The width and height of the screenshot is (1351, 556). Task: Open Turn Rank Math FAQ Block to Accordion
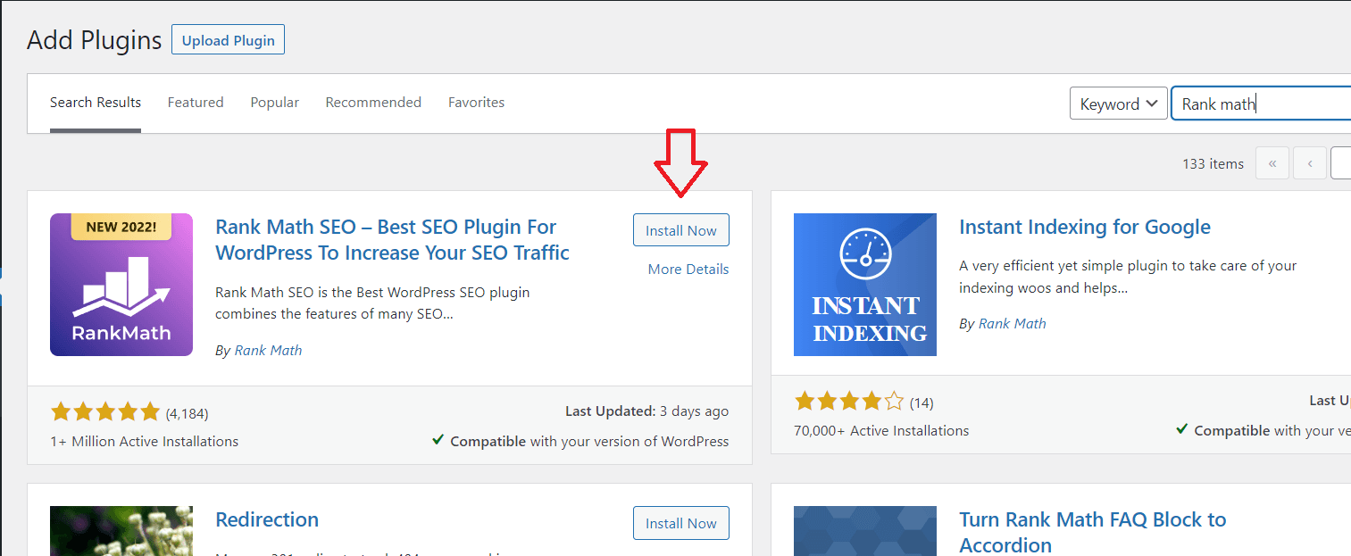[1093, 532]
